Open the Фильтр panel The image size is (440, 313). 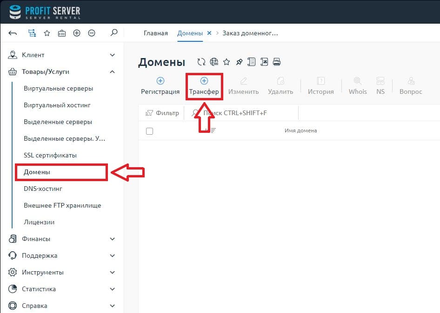coord(162,113)
